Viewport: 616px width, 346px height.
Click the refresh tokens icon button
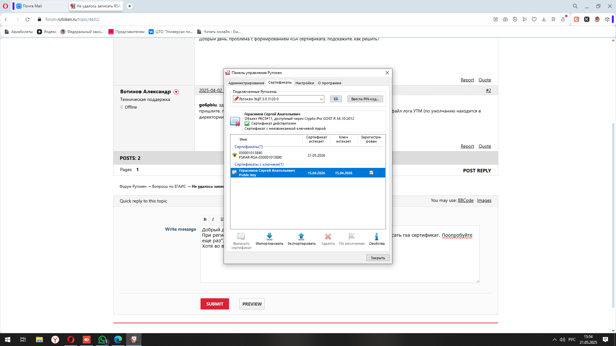[x=336, y=99]
